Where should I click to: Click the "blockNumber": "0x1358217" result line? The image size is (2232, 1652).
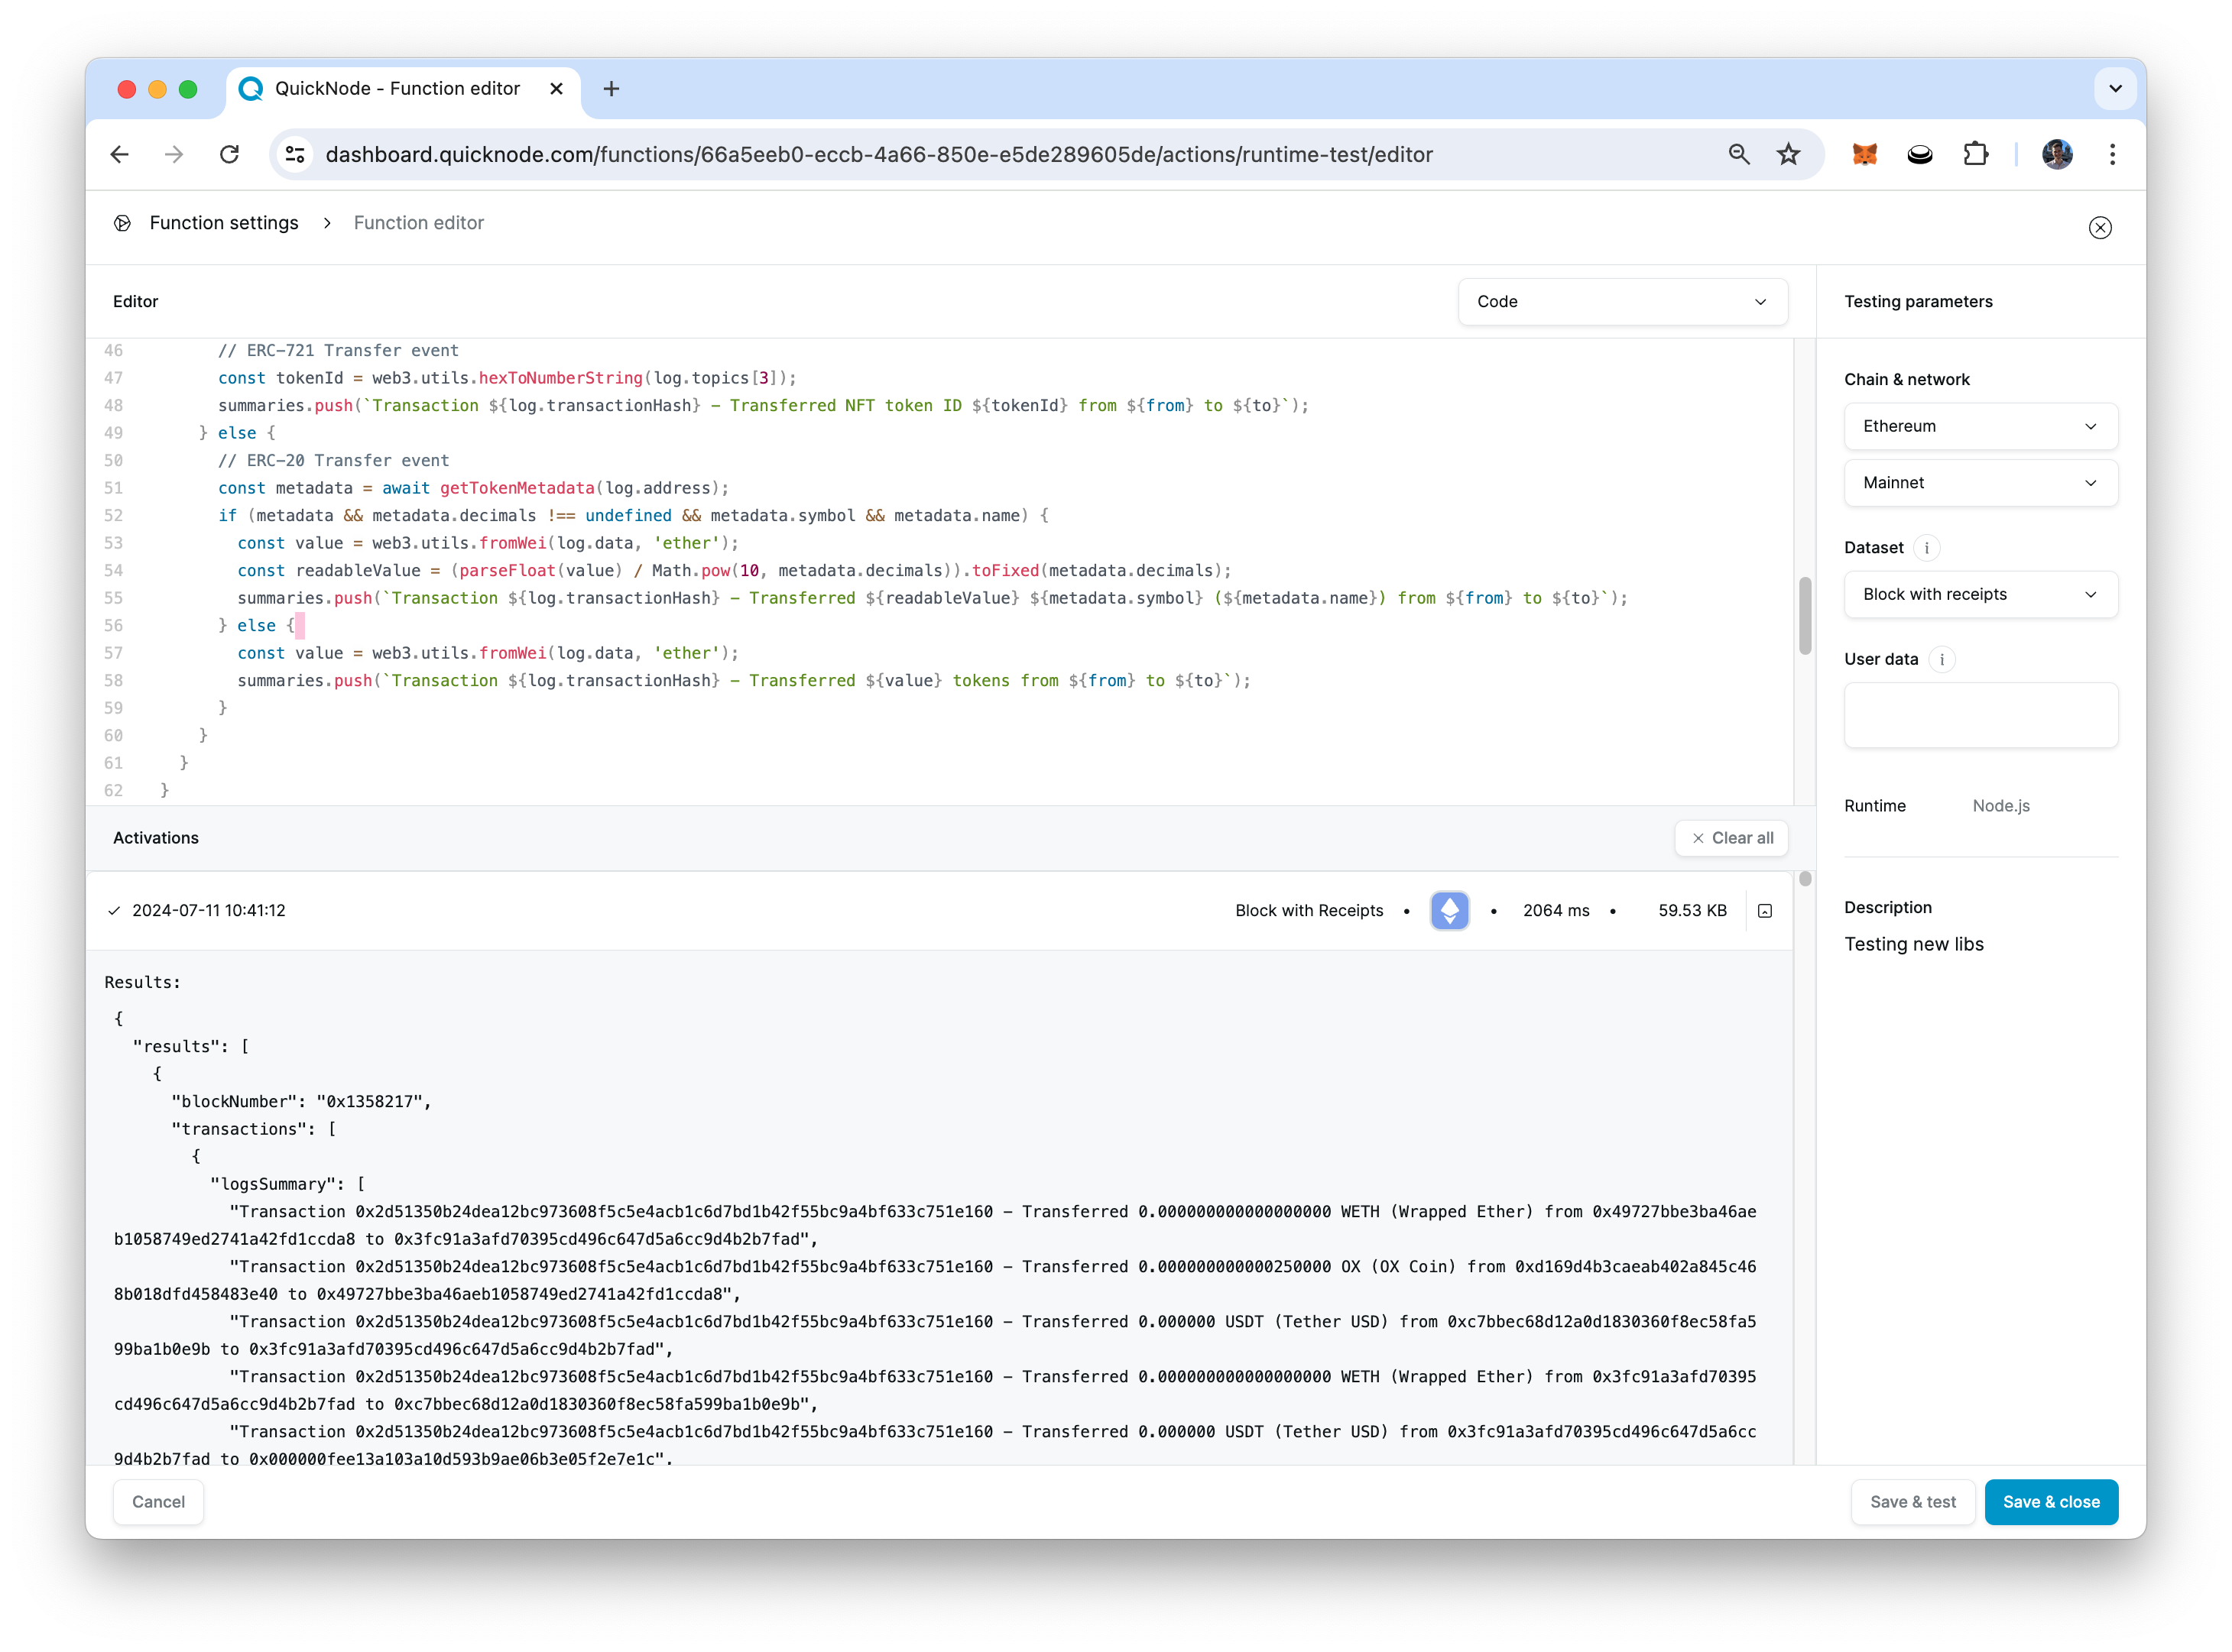click(x=300, y=1102)
